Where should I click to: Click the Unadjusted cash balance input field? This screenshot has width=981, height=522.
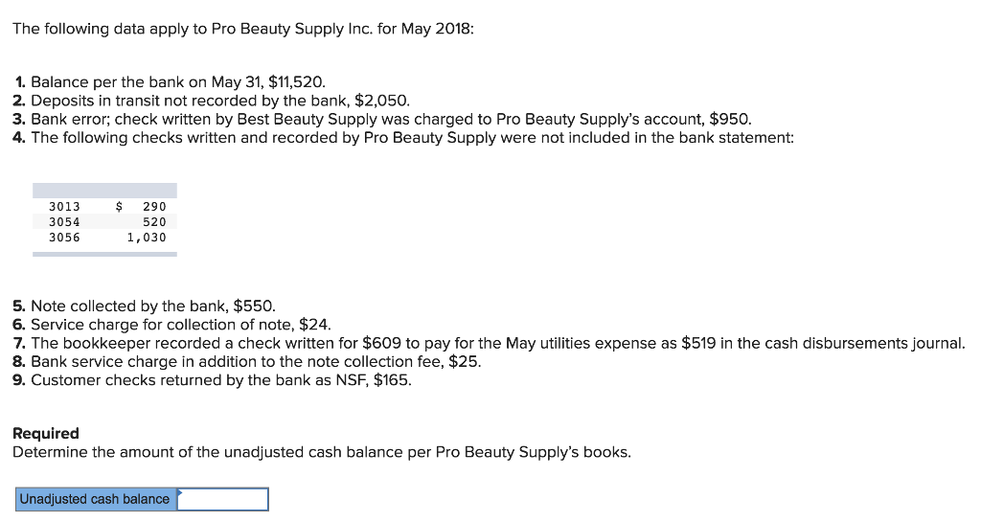222,499
